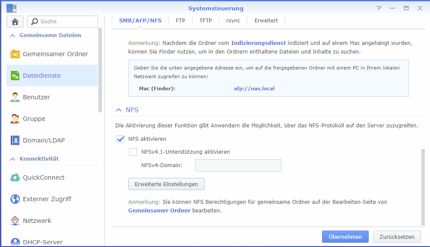Click the Netzwerk house icon

tap(15, 221)
